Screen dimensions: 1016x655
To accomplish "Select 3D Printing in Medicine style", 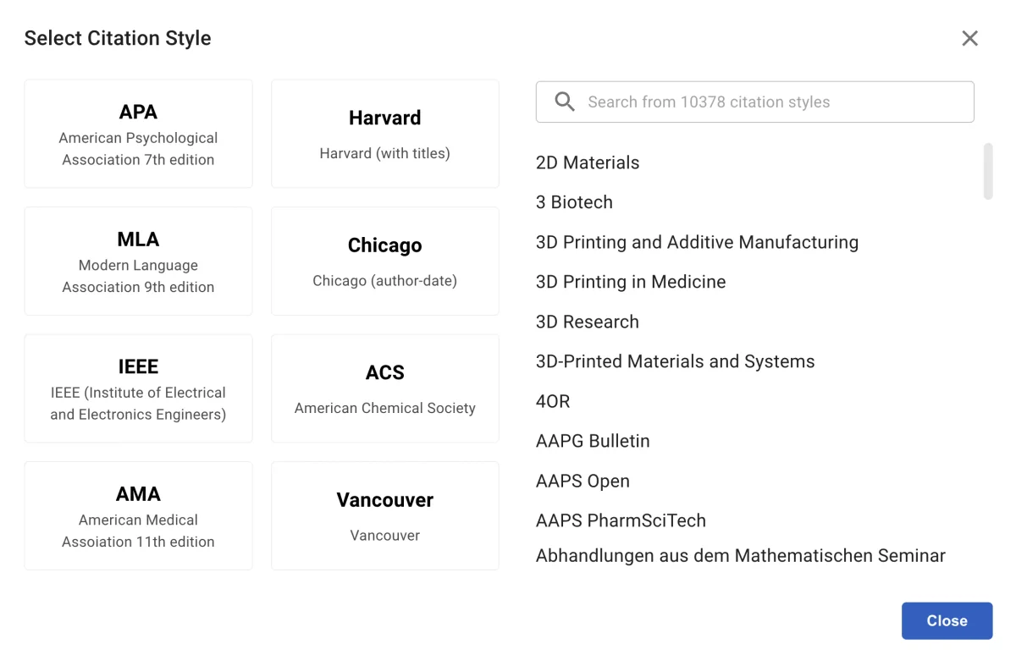I will click(631, 282).
